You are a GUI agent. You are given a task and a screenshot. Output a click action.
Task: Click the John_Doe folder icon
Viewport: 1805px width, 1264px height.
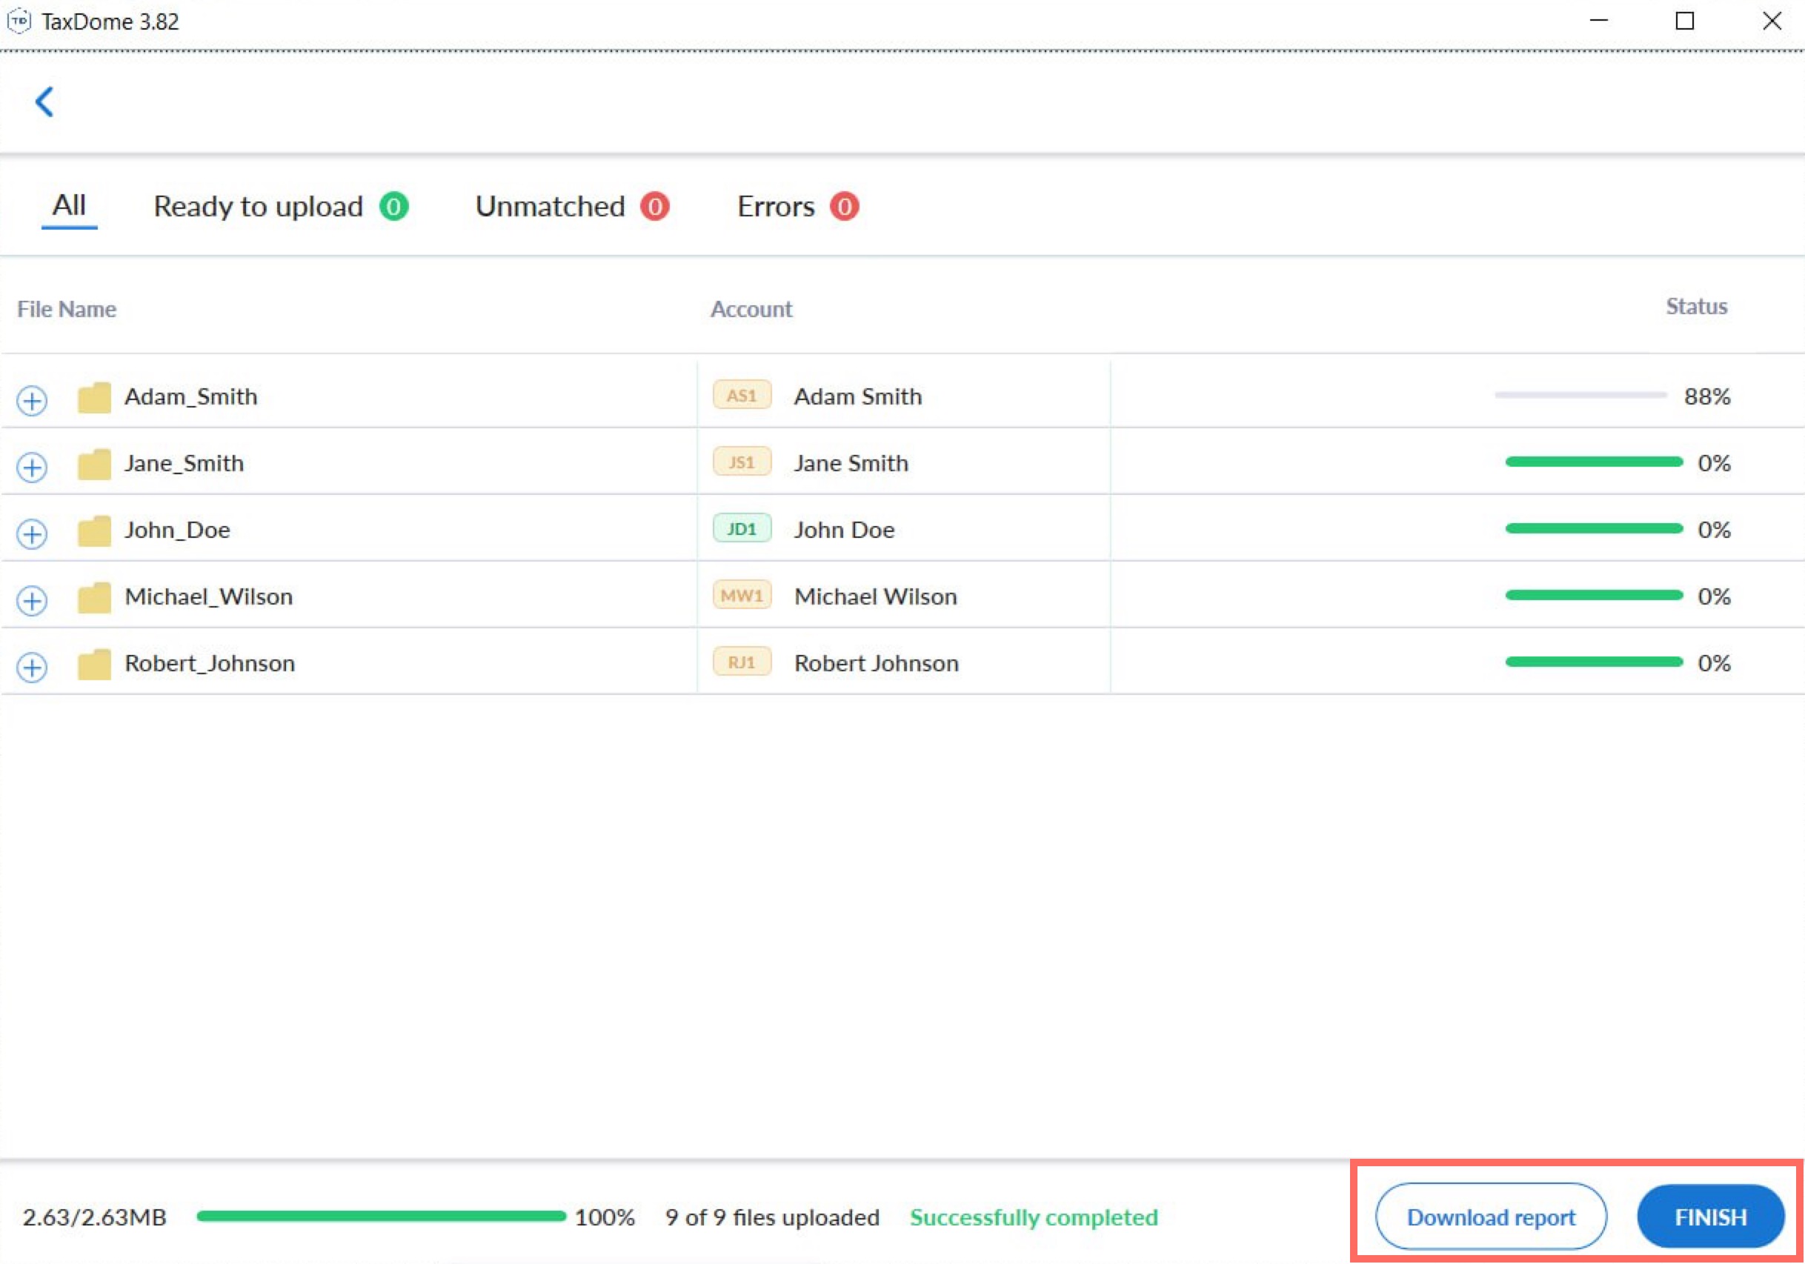click(93, 531)
